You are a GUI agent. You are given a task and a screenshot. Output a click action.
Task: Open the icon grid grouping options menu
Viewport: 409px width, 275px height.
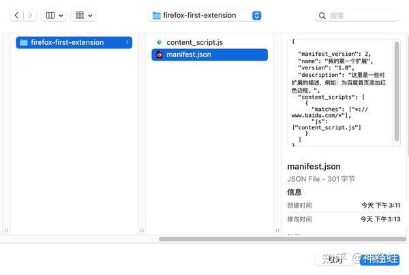pyautogui.click(x=83, y=15)
